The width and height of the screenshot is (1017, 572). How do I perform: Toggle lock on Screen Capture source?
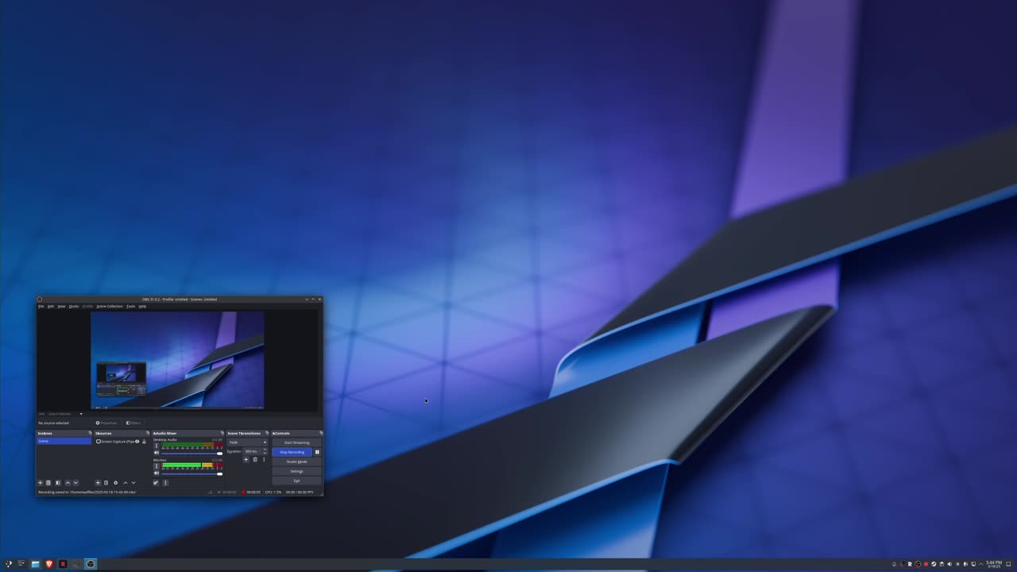[x=144, y=442]
